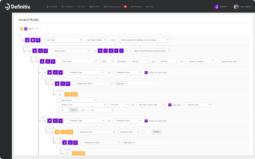The image size is (255, 159).
Task: Click the down arrow icon on Day Type rule
Action: point(27,40)
